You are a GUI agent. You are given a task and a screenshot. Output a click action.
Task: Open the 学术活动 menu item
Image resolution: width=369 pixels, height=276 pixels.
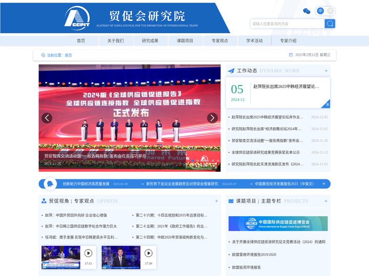point(254,40)
